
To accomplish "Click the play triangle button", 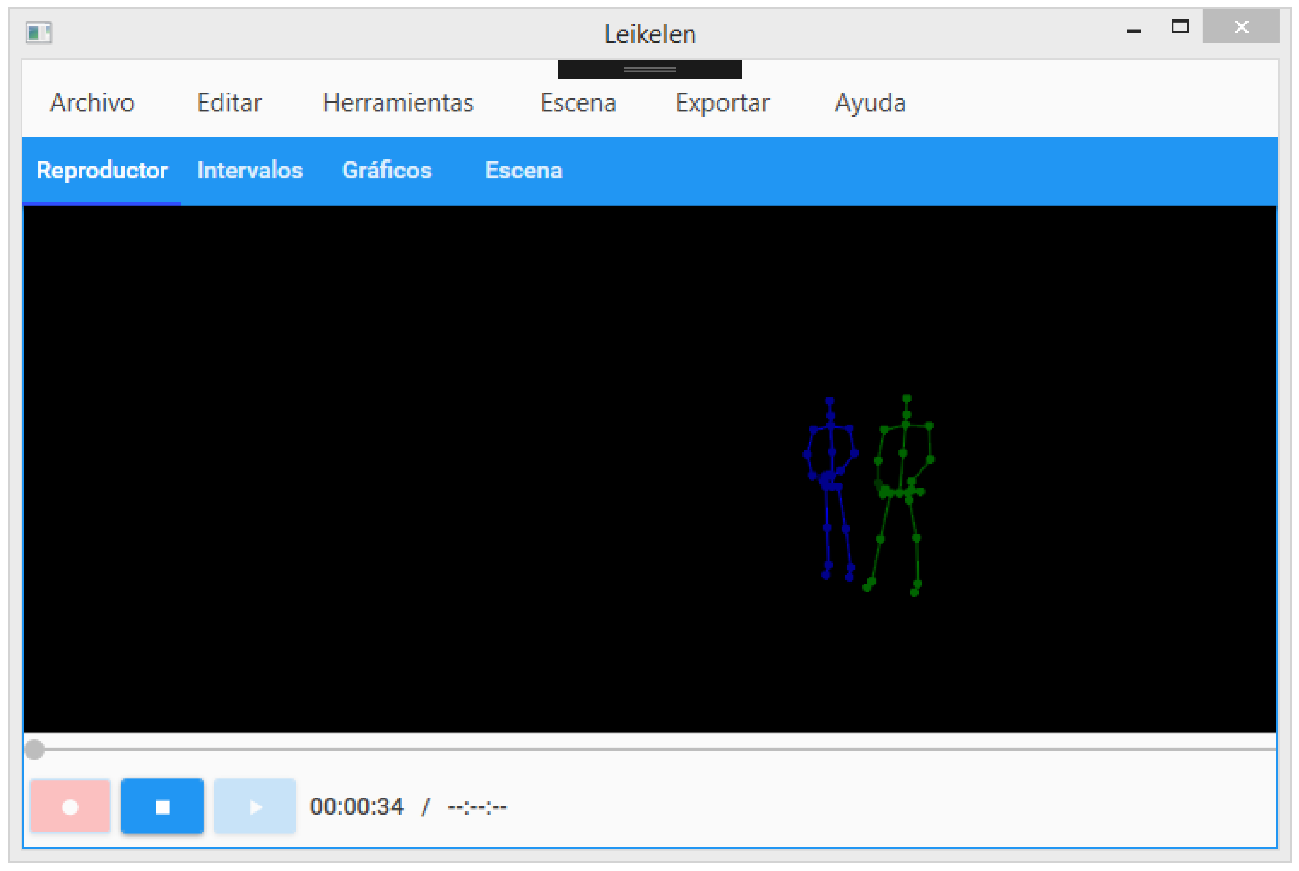I will [x=254, y=806].
